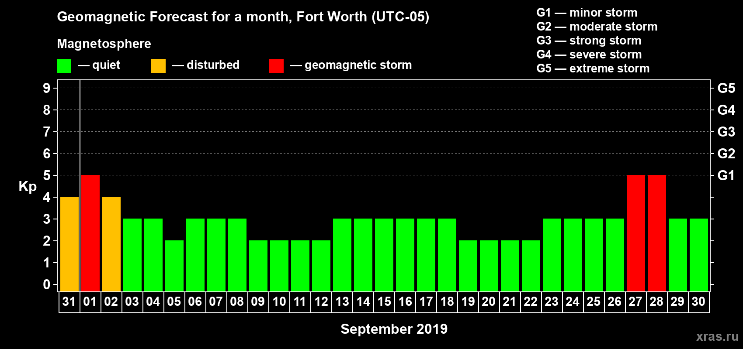Select the orange bar for day 02
Screen dimensions: 743x349
111,244
